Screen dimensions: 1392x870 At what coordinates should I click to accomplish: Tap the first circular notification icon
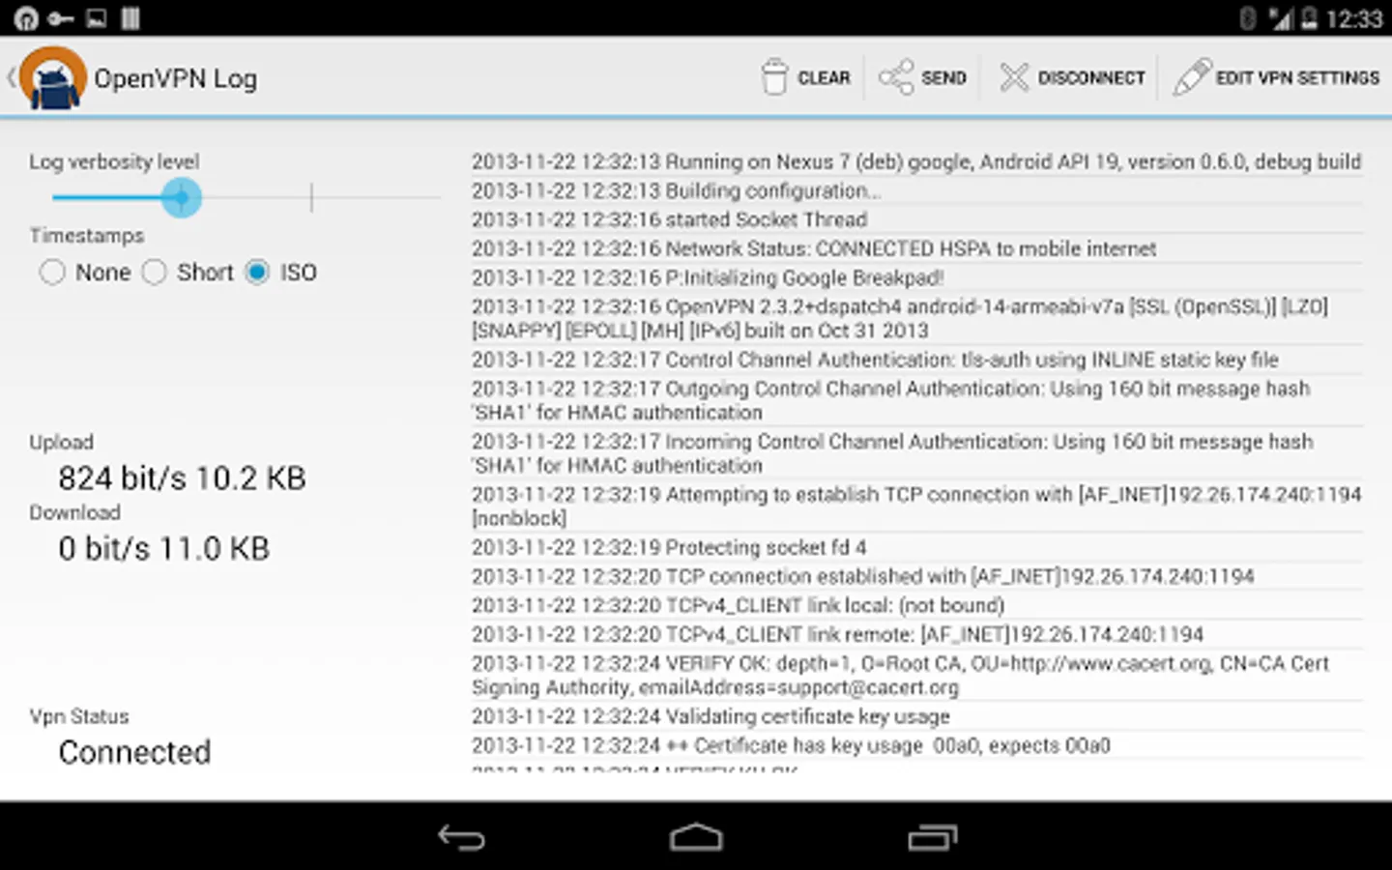click(26, 18)
